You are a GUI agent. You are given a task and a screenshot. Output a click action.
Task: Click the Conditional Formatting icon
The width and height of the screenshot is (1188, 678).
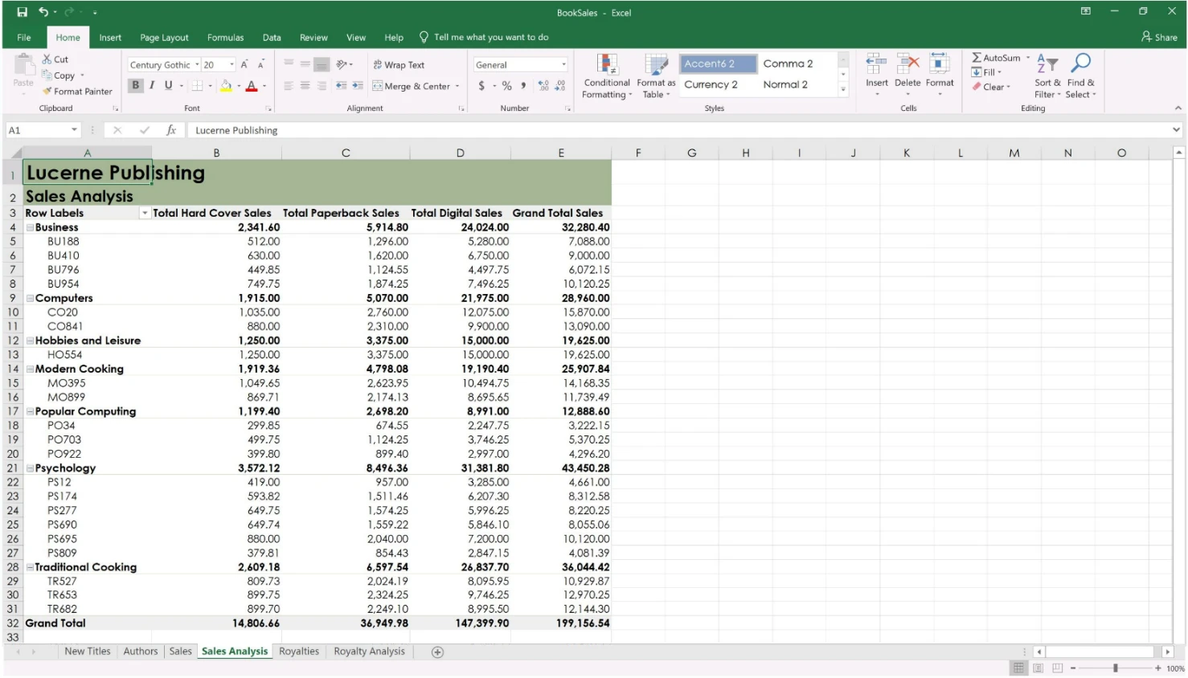tap(607, 65)
